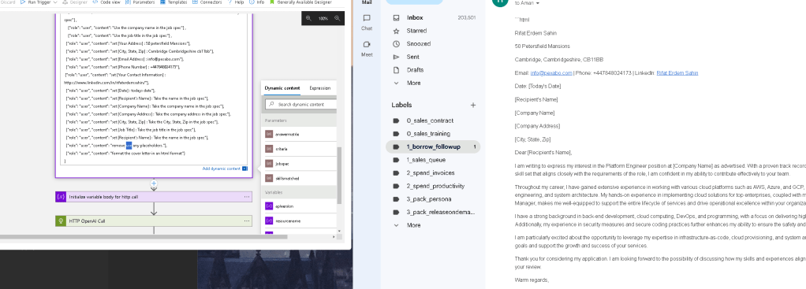The height and width of the screenshot is (289, 806).
Task: Open the Help toolbar item
Action: pos(236,2)
